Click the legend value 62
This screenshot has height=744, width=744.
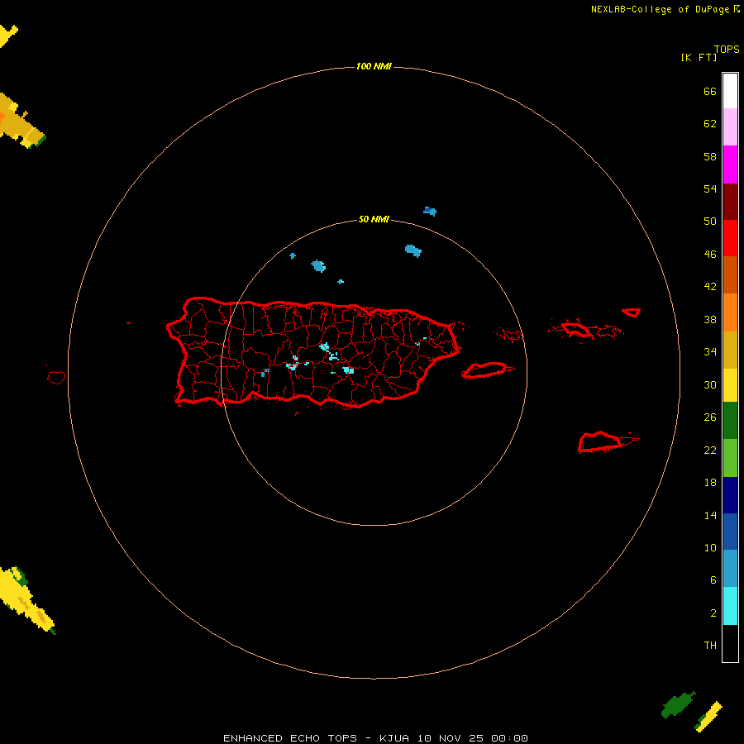pos(710,124)
